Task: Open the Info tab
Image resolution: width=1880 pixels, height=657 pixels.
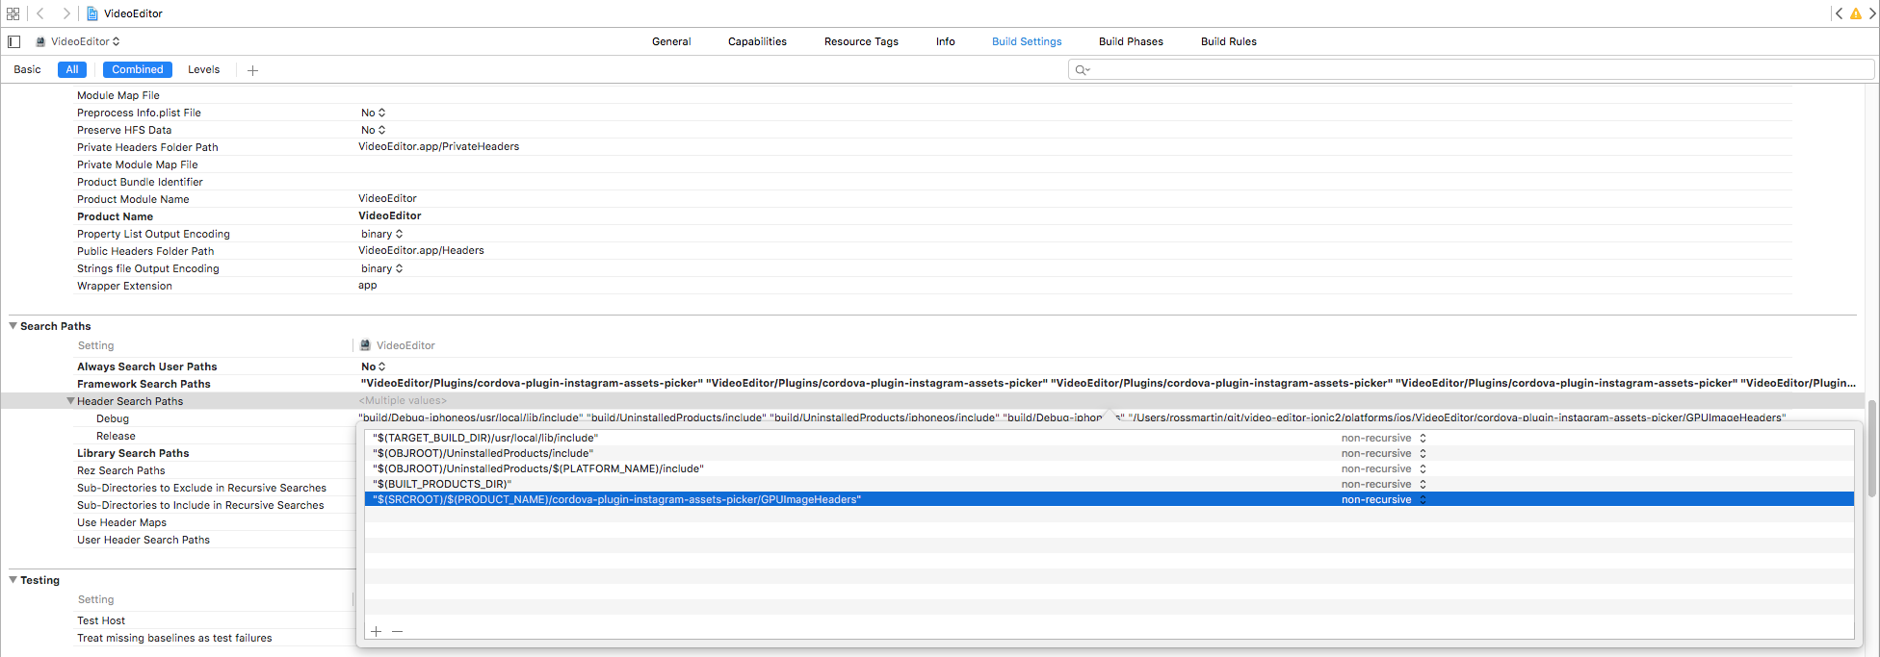Action: tap(946, 41)
